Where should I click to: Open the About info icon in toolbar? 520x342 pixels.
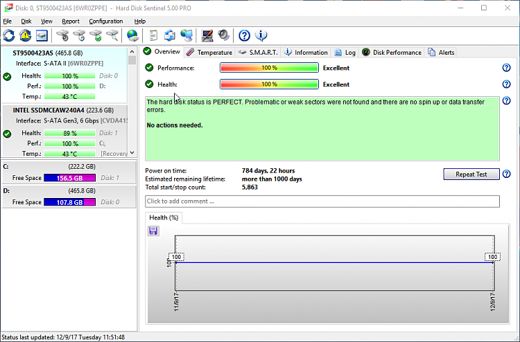click(261, 35)
